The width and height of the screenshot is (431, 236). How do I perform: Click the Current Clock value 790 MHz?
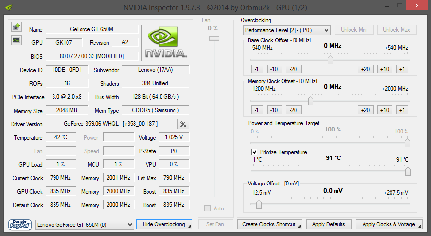pyautogui.click(x=61, y=177)
